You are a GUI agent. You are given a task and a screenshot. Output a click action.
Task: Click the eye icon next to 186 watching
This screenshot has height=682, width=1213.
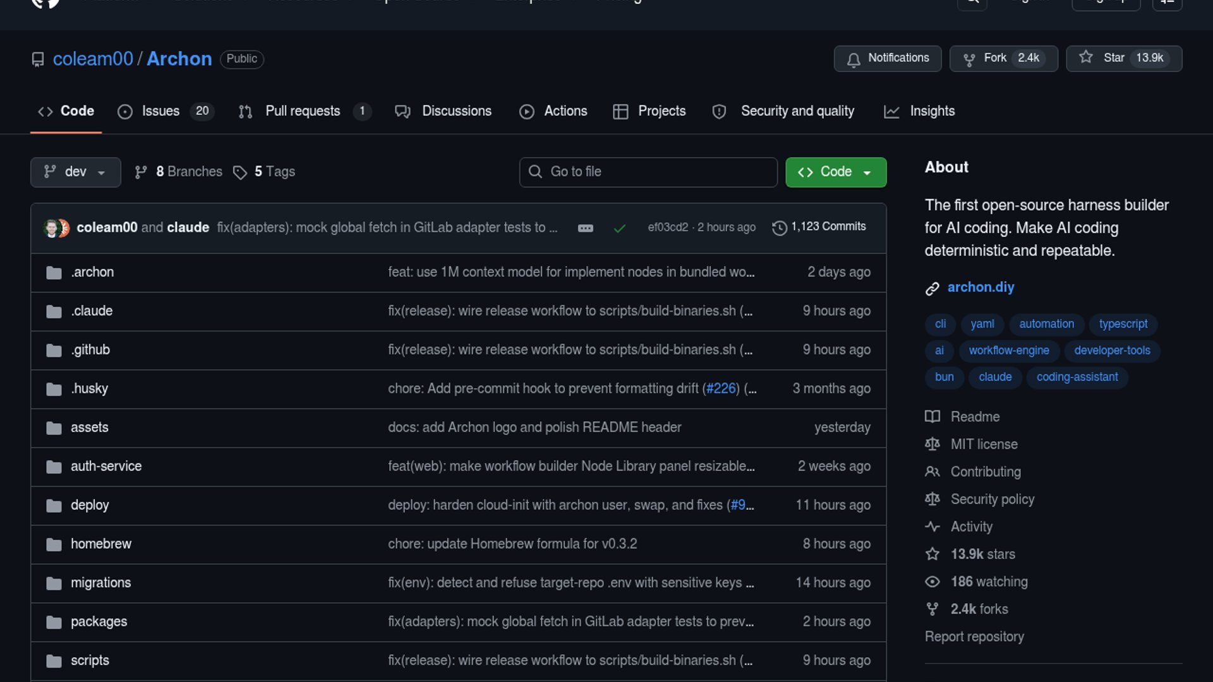932,582
